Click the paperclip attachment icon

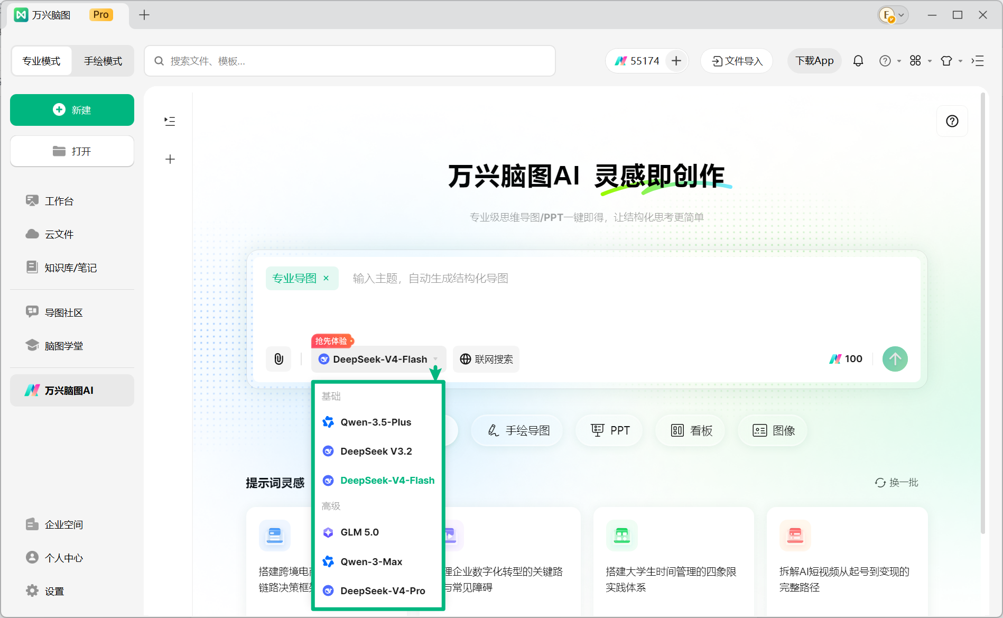[x=279, y=359]
